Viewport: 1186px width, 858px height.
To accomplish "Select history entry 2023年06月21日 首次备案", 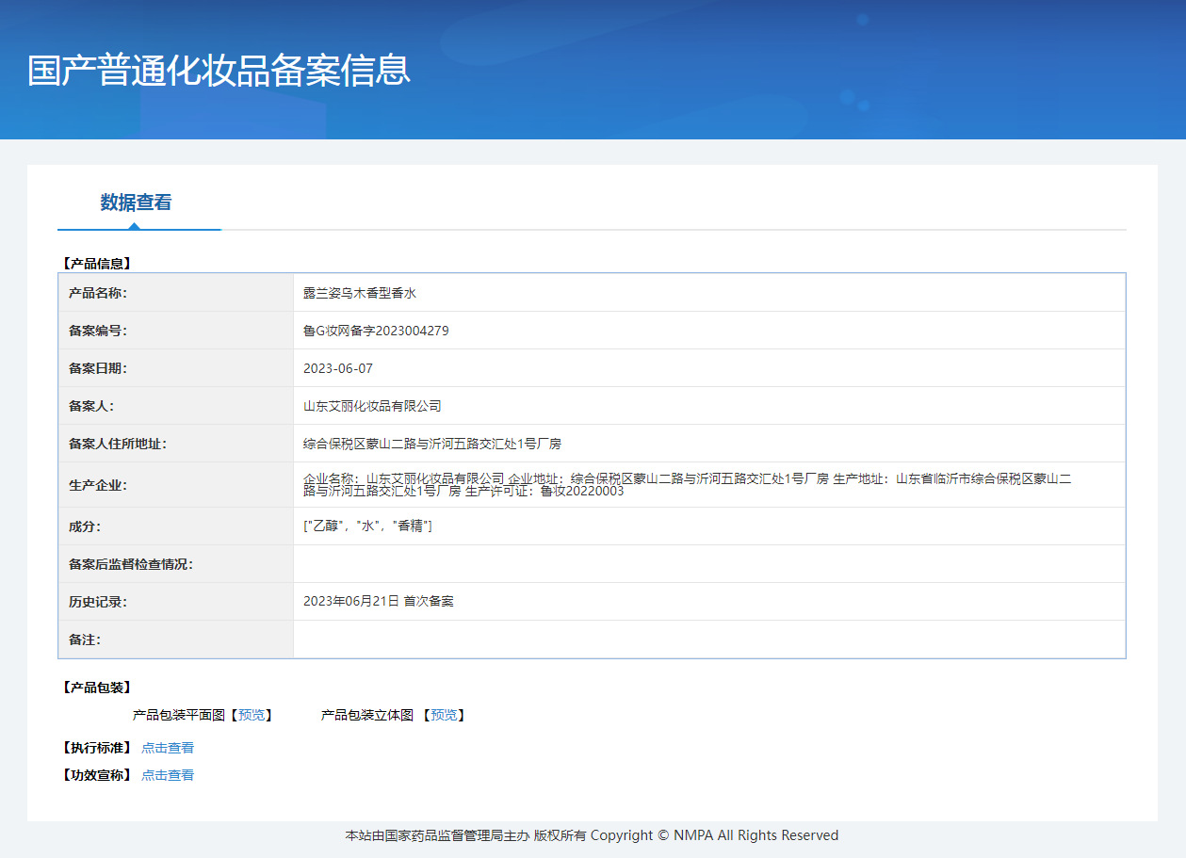I will pos(379,601).
